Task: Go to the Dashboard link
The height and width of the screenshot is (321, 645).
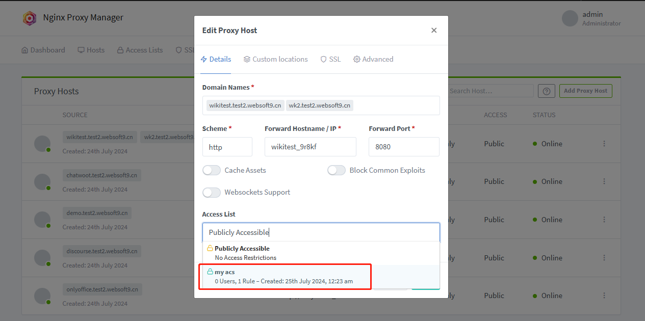Action: click(x=43, y=50)
